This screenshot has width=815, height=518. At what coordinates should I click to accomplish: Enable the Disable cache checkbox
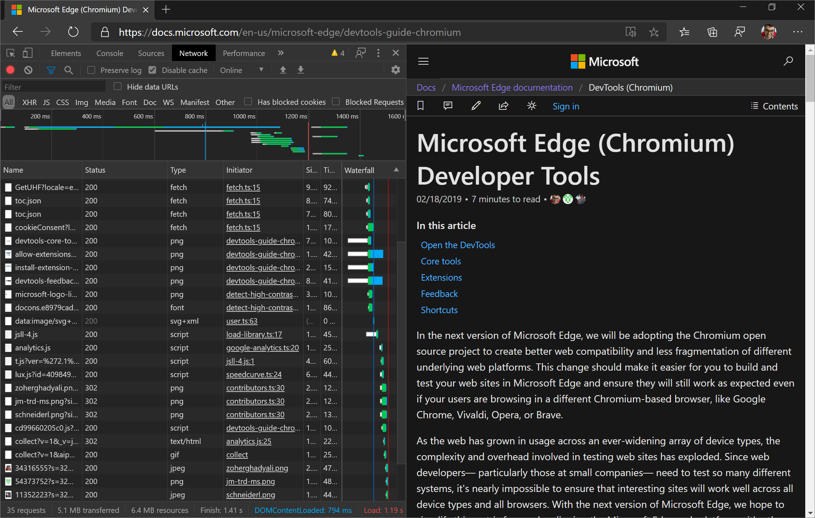coord(153,71)
